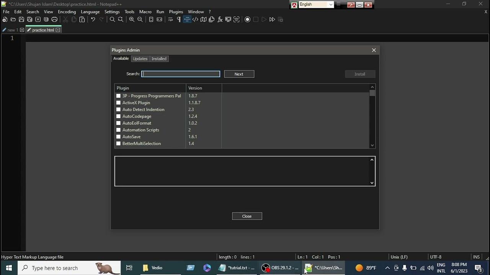490x275 pixels.
Task: Open tutrial.txt taskbar item
Action: 237,268
